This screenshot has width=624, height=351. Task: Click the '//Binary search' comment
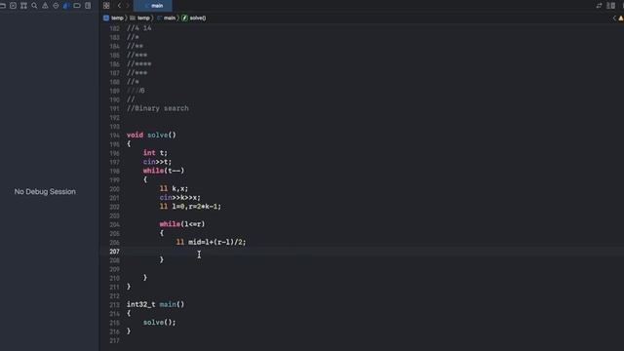(158, 108)
